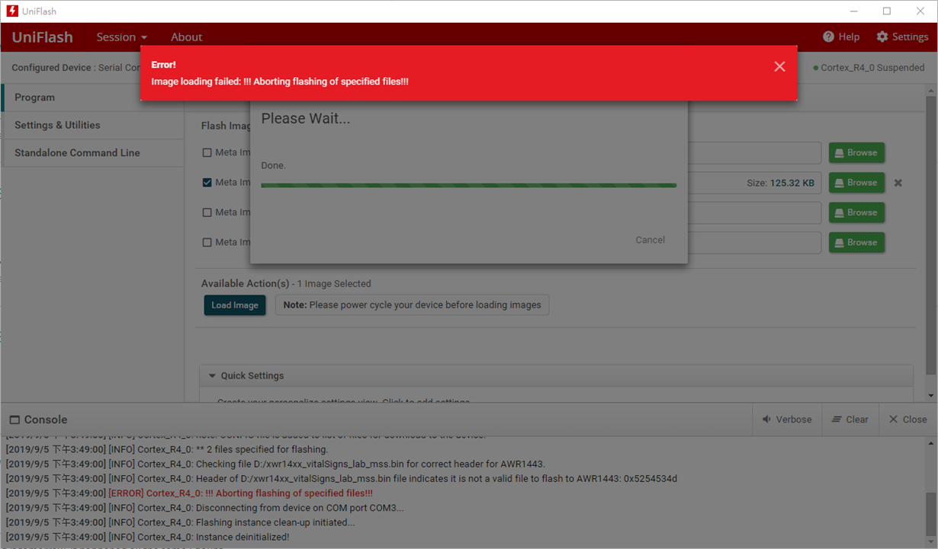This screenshot has width=938, height=549.
Task: Click Cancel in the Please Wait dialog
Action: tap(650, 240)
